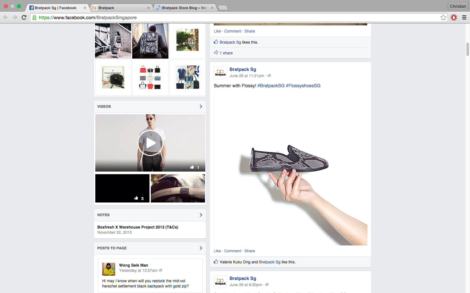Open the 'Yesterday at 12:57am' timestamp
The image size is (470, 293).
(x=138, y=271)
